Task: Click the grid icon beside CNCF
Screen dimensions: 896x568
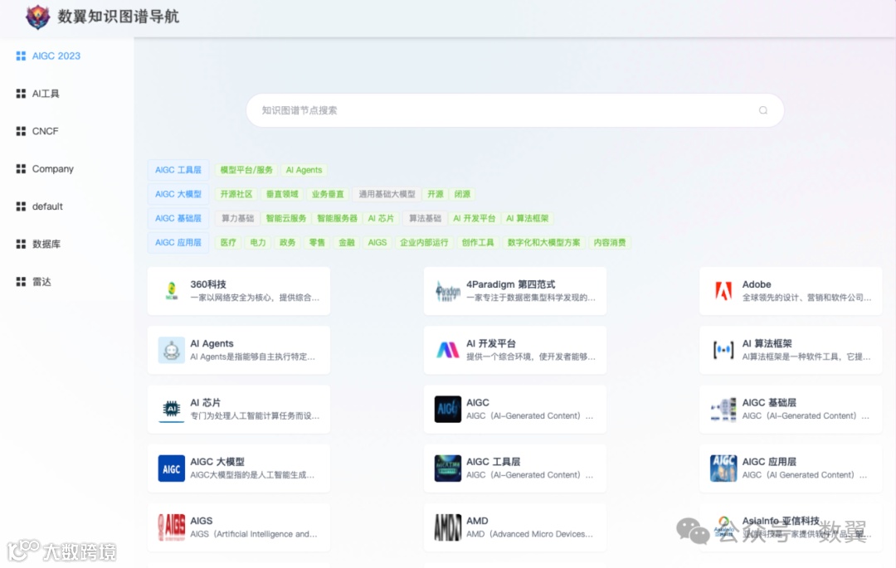Action: pos(21,131)
